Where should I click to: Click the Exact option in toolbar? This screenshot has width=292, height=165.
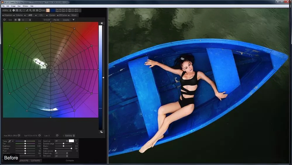click(43, 11)
